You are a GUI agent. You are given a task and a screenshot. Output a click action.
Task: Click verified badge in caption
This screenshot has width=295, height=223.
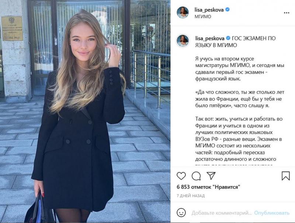(x=228, y=38)
